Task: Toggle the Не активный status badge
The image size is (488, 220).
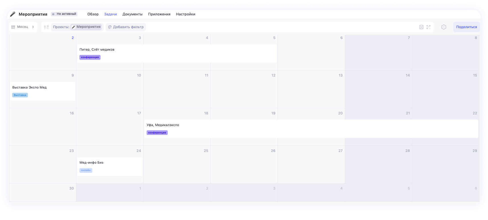Action: (64, 14)
